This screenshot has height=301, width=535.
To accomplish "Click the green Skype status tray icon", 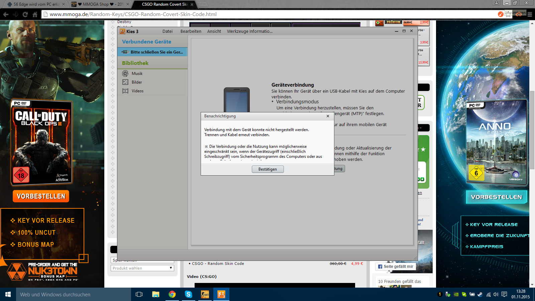I will coord(464,294).
